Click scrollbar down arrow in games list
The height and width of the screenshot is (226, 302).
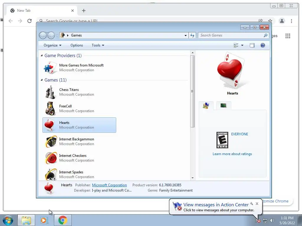point(193,178)
